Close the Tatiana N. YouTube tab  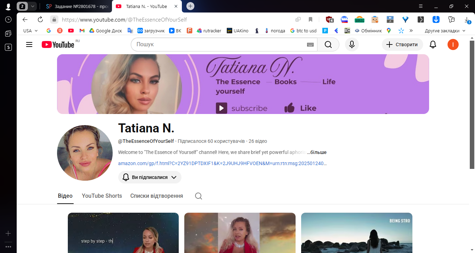(x=176, y=6)
